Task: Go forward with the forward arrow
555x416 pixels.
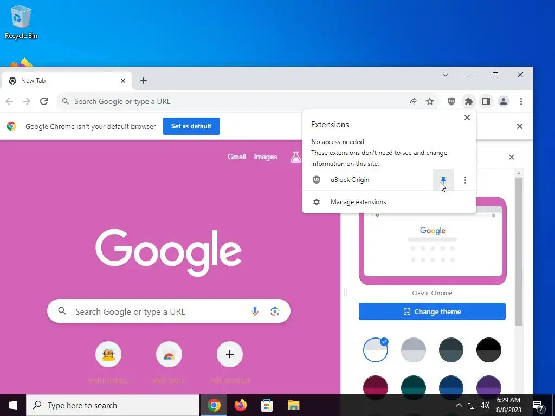Action: point(27,101)
